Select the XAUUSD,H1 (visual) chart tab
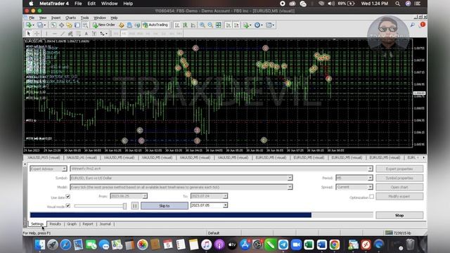Viewport: 450px width, 253px height. [x=82, y=157]
